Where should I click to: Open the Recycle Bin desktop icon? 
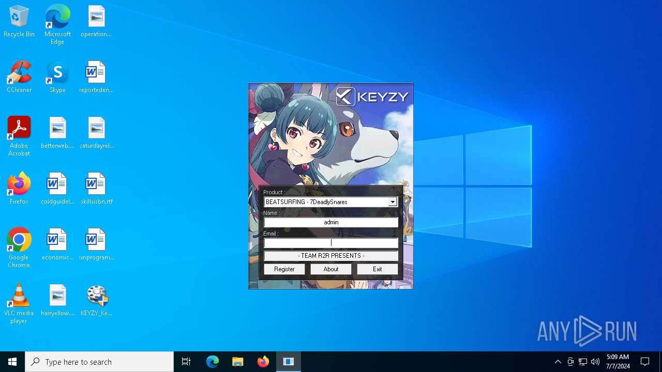(x=19, y=22)
